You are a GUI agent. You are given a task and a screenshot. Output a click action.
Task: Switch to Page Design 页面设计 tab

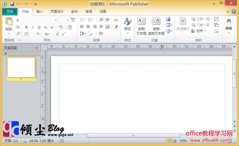coord(57,12)
